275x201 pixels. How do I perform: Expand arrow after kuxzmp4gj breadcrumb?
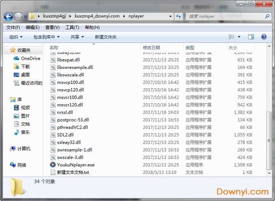pyautogui.click(x=70, y=17)
